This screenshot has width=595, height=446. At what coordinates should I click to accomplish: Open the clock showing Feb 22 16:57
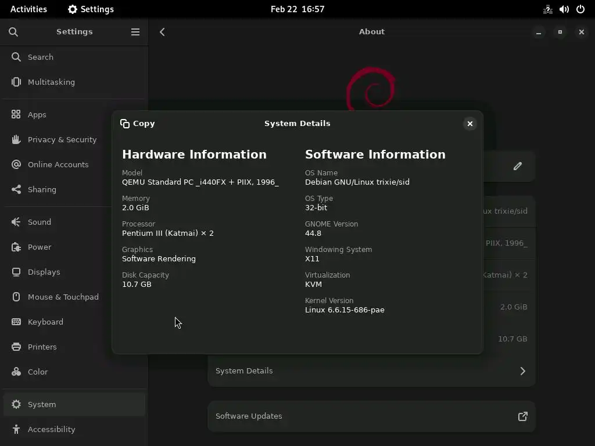(x=297, y=9)
